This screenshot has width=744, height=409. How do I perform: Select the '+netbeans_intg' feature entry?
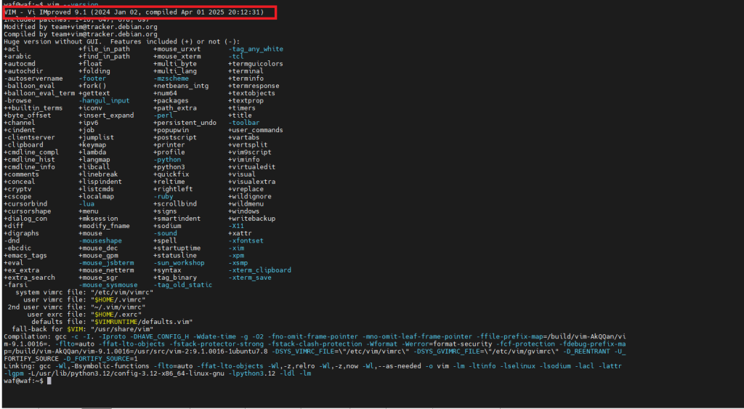click(181, 86)
